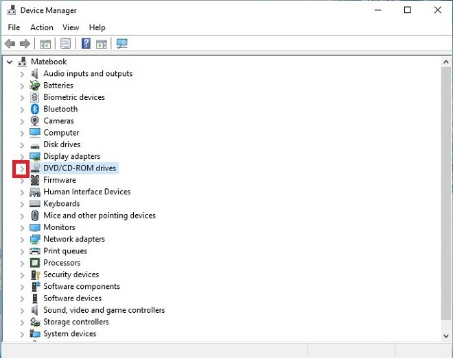This screenshot has height=358, width=453.
Task: Open the View menu
Action: click(x=71, y=27)
